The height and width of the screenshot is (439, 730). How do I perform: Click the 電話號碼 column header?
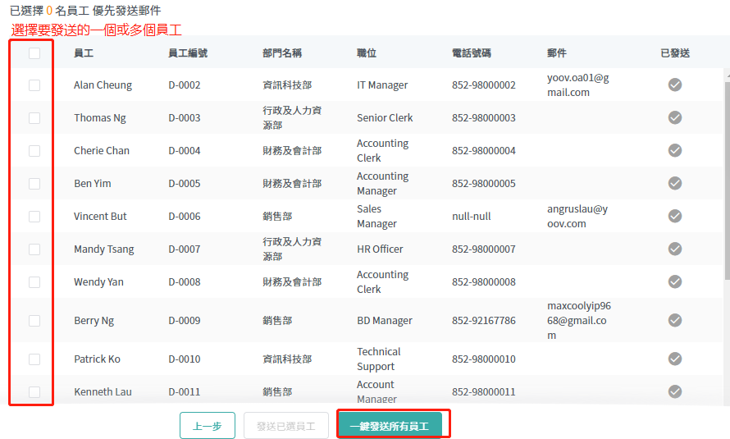471,53
